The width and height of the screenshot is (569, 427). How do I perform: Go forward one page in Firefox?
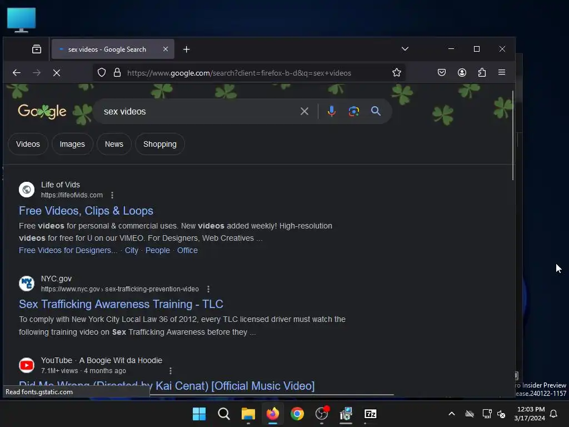(37, 73)
